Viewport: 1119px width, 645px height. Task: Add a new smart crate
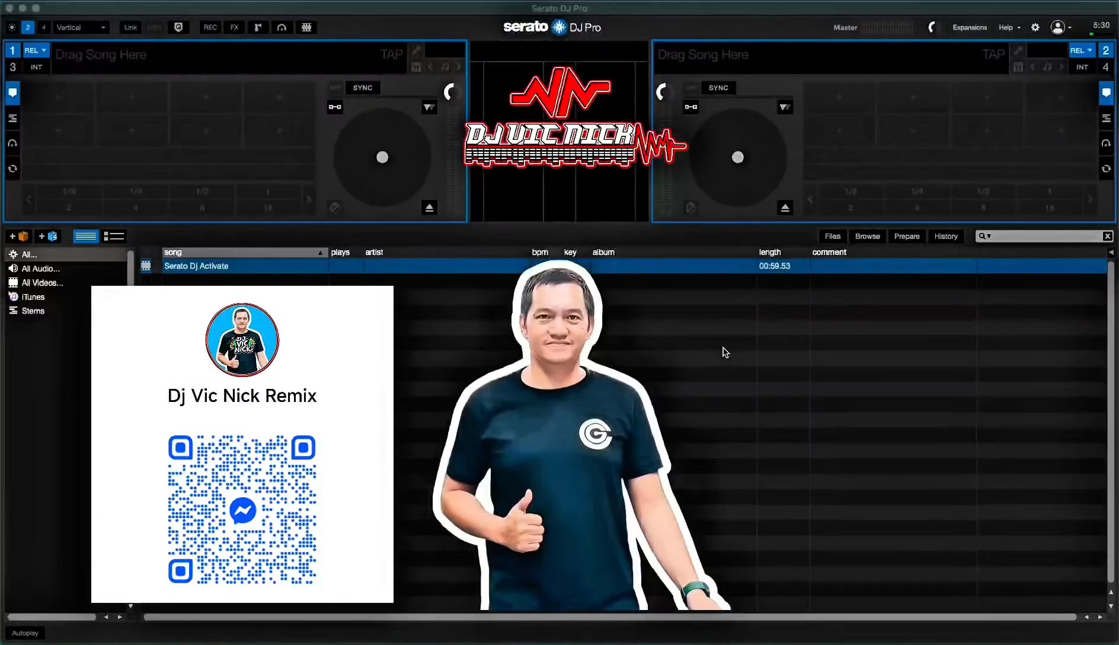coord(48,236)
